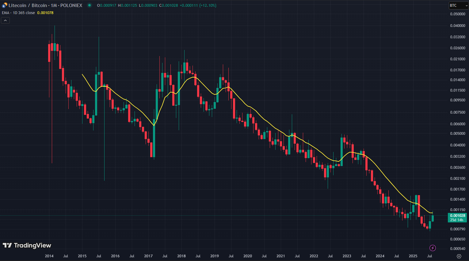Click the 0.050000 price axis label
The image size is (469, 261).
[458, 14]
